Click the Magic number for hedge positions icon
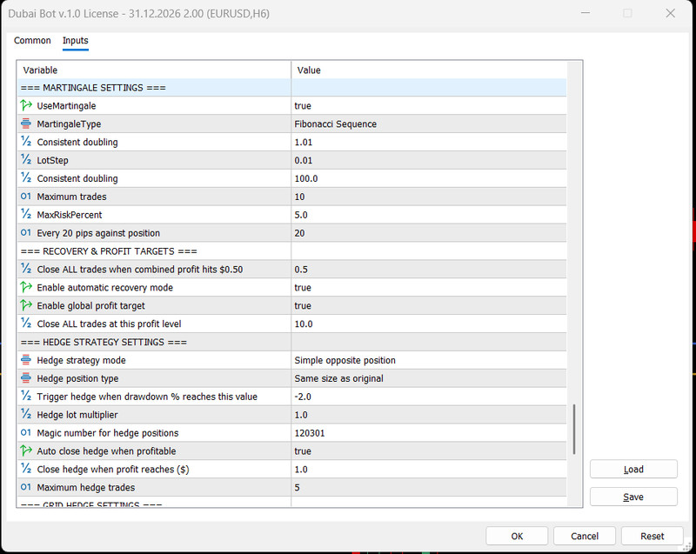Image resolution: width=696 pixels, height=554 pixels. [x=26, y=433]
